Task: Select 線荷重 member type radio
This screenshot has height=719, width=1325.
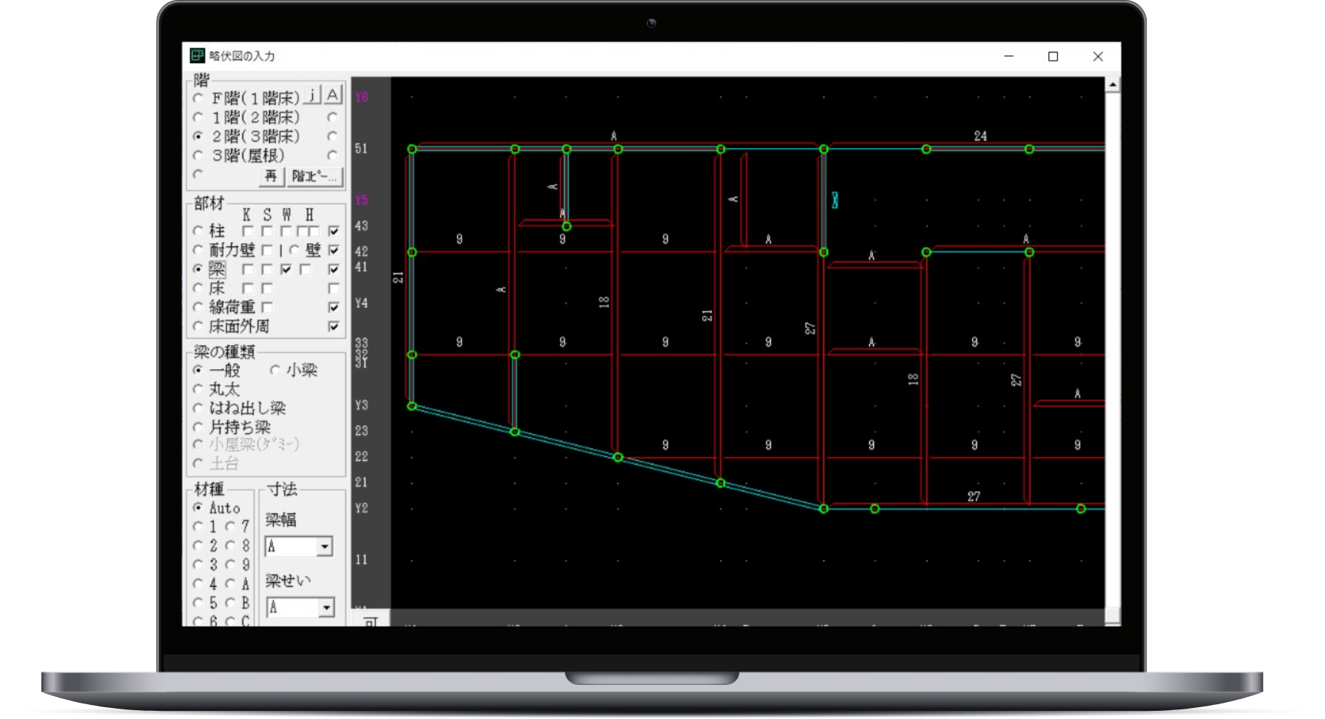Action: [x=198, y=307]
